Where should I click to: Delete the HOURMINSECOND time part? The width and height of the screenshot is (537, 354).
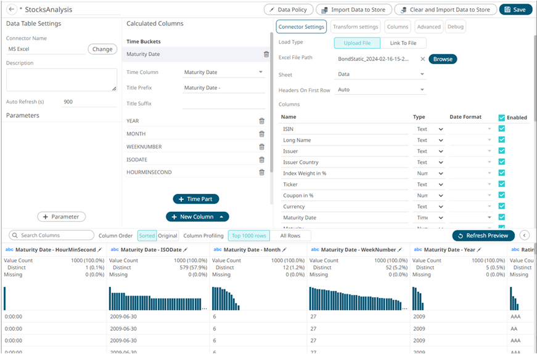(x=261, y=172)
